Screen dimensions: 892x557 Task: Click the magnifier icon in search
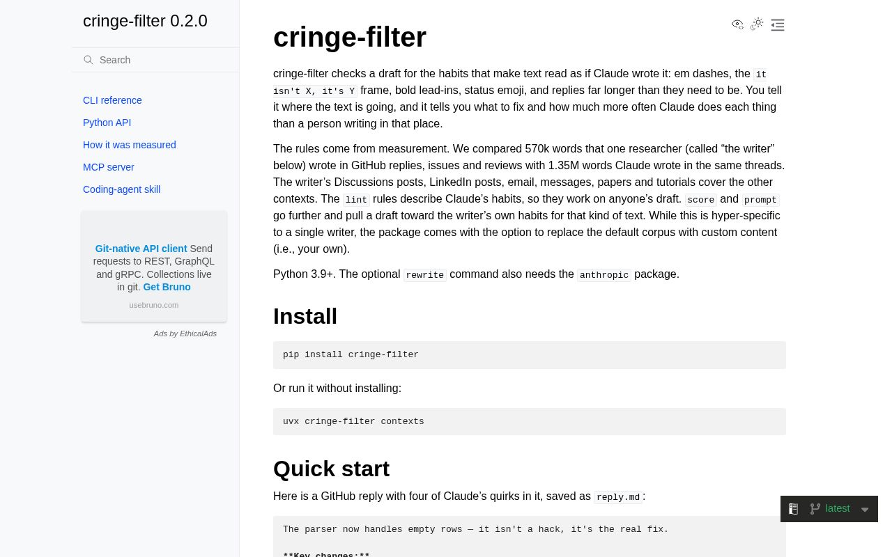89,60
